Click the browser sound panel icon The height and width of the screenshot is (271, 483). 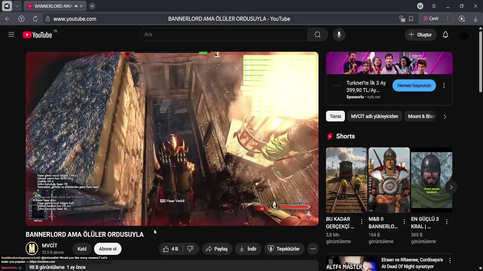(x=7, y=6)
